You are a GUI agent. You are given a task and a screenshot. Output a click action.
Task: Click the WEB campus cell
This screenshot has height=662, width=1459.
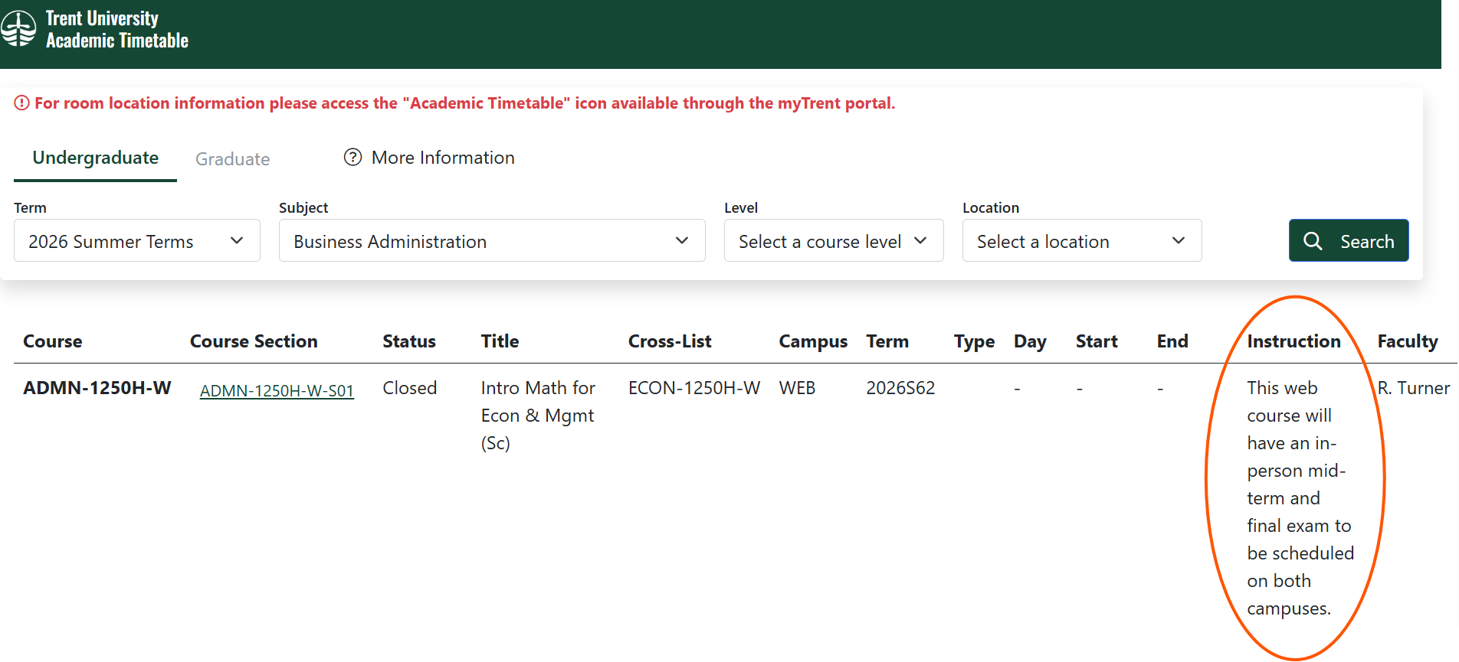click(797, 388)
